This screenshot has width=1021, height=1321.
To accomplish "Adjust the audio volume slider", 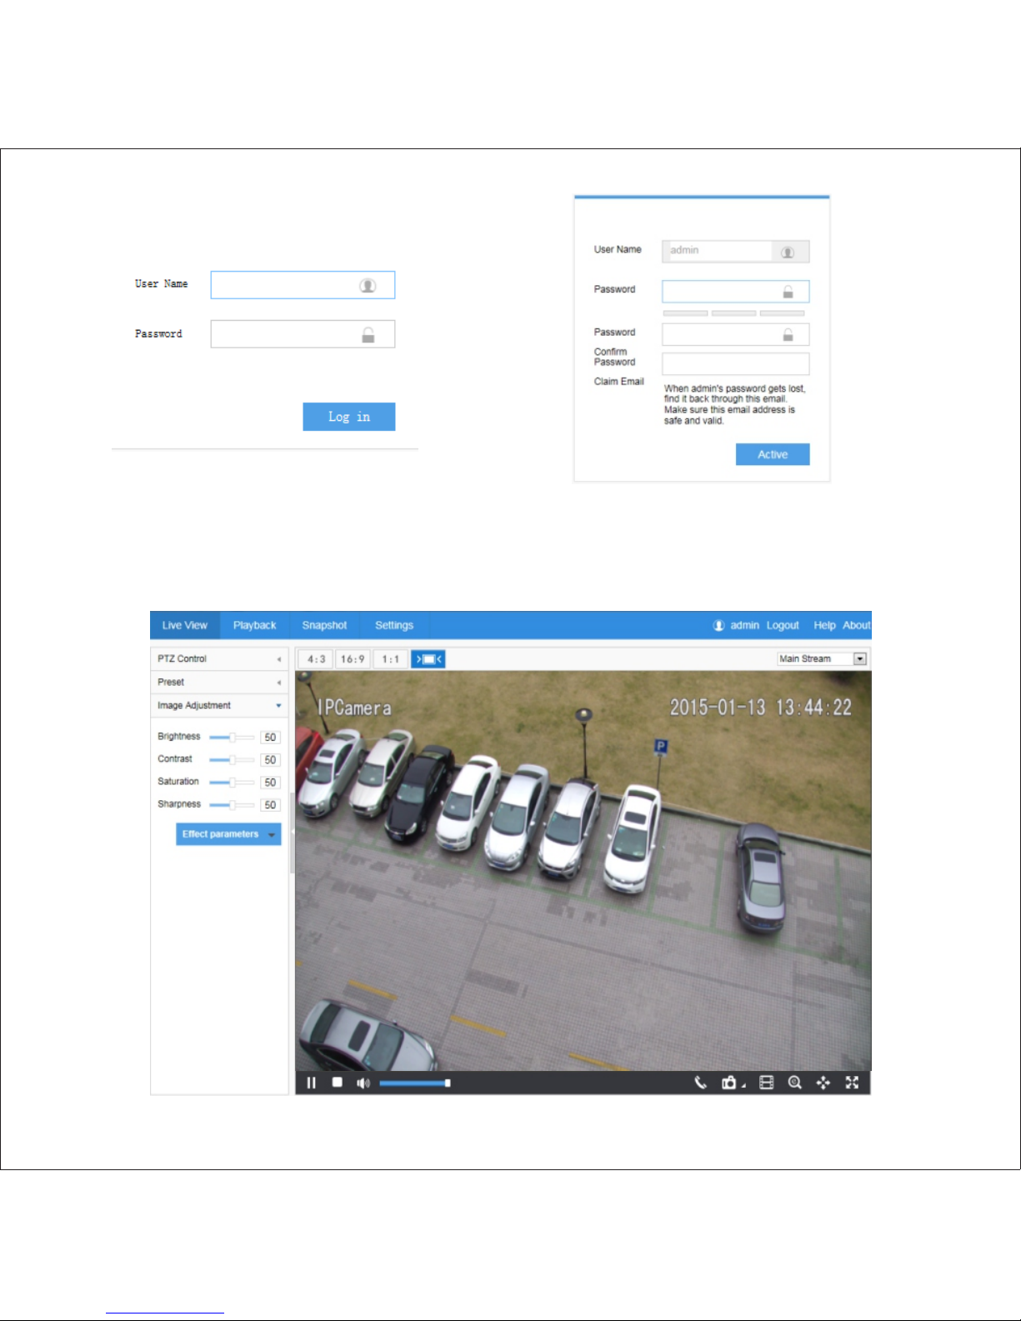I will tap(415, 1083).
